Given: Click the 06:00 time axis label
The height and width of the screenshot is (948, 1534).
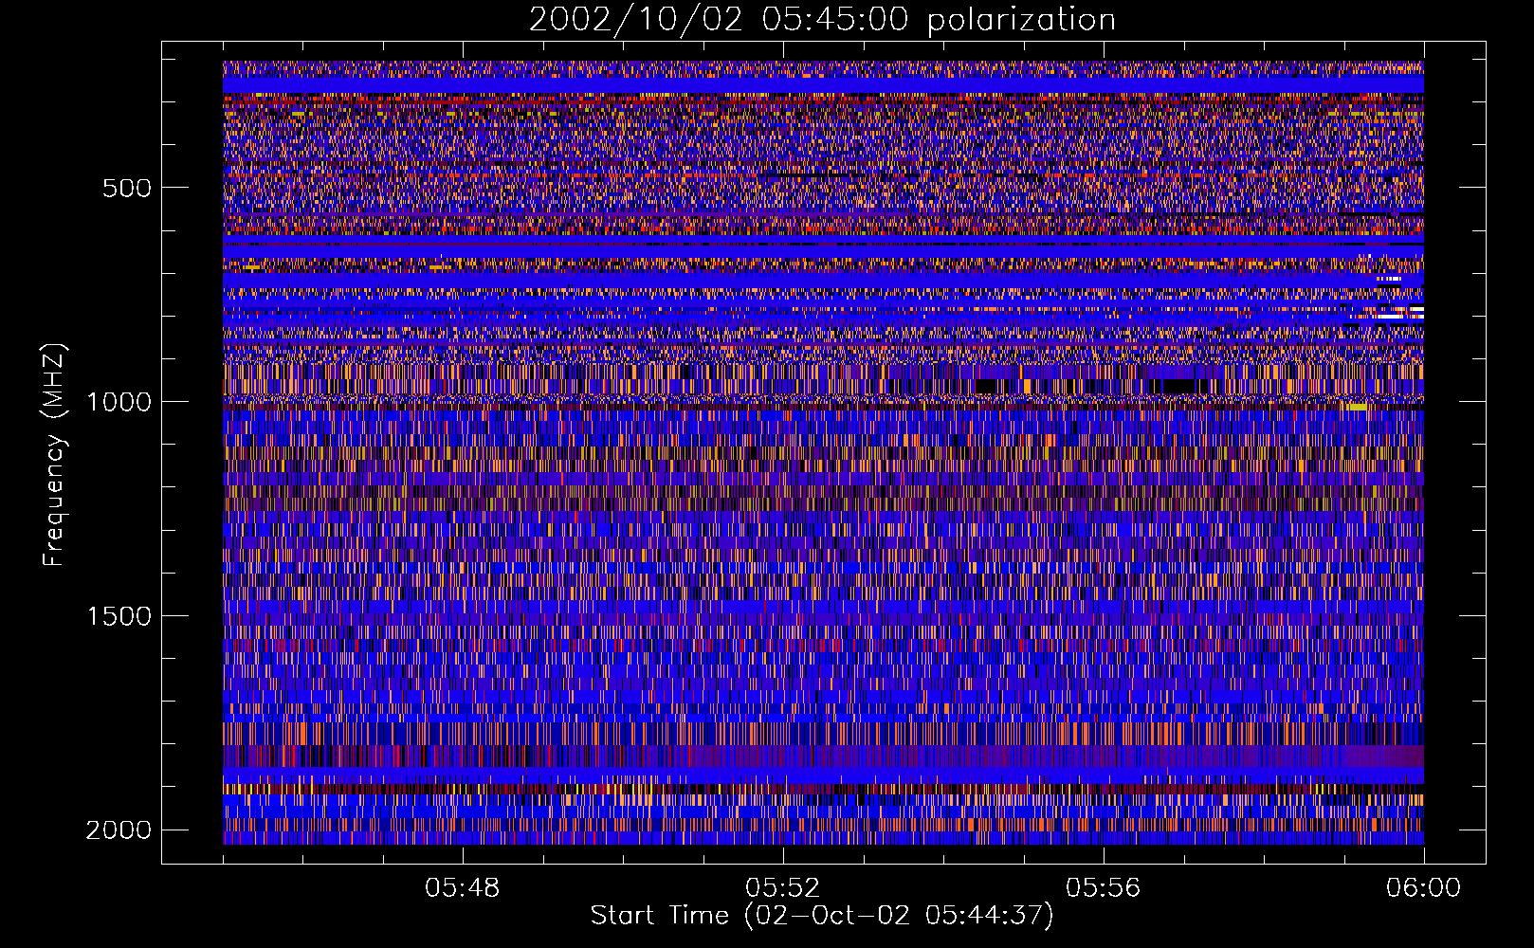Looking at the screenshot, I should pos(1423,888).
